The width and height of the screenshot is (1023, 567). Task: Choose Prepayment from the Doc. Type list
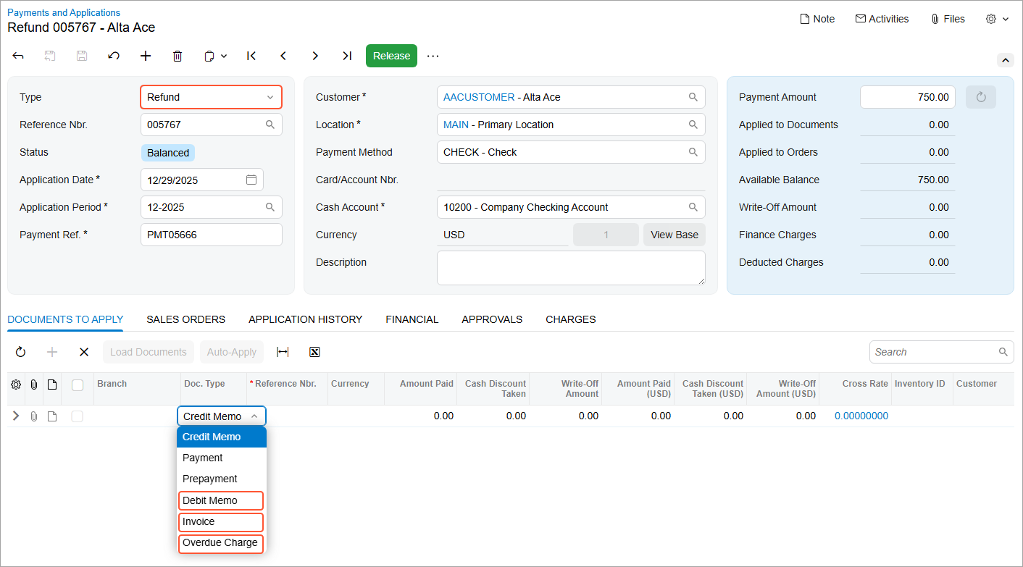222,479
